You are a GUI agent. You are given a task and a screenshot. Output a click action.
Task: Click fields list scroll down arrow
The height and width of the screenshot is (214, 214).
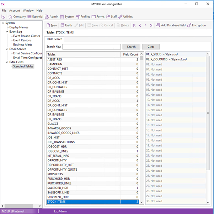[x=208, y=203]
